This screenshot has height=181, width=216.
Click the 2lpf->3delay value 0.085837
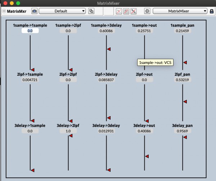click(x=106, y=80)
